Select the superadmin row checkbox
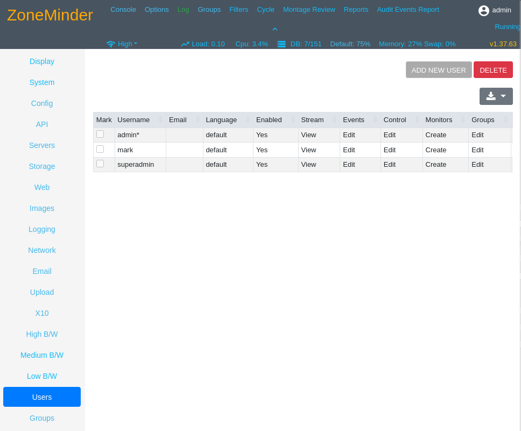The image size is (521, 431). click(x=100, y=164)
